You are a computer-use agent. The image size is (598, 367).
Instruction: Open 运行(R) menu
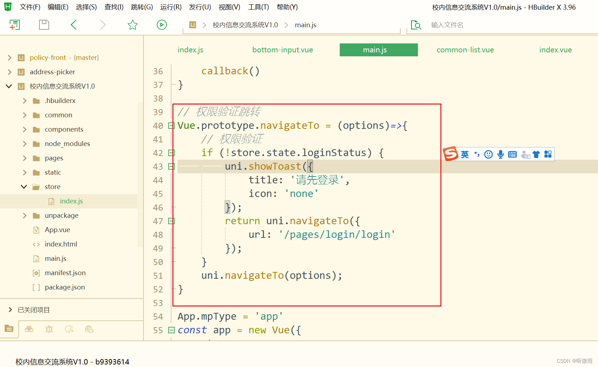tap(171, 7)
